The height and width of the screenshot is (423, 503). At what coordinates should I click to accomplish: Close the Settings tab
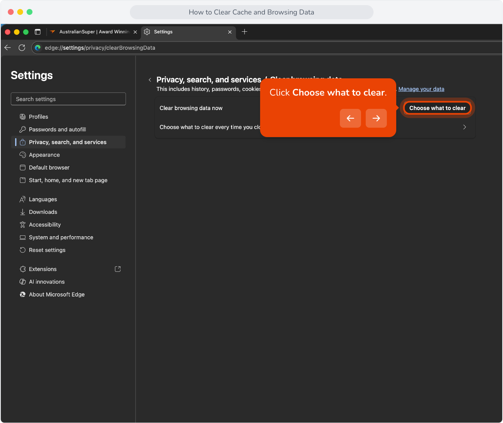coord(230,32)
